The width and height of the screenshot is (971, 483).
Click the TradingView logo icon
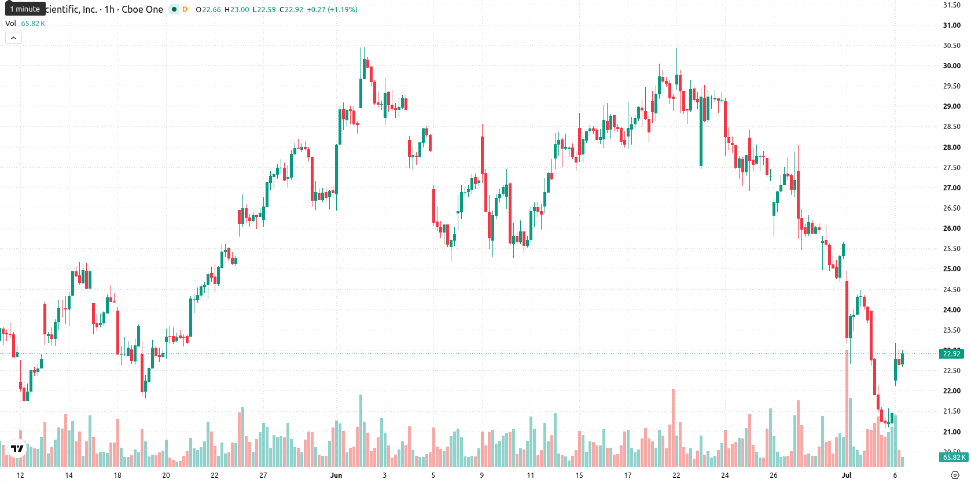(x=17, y=448)
